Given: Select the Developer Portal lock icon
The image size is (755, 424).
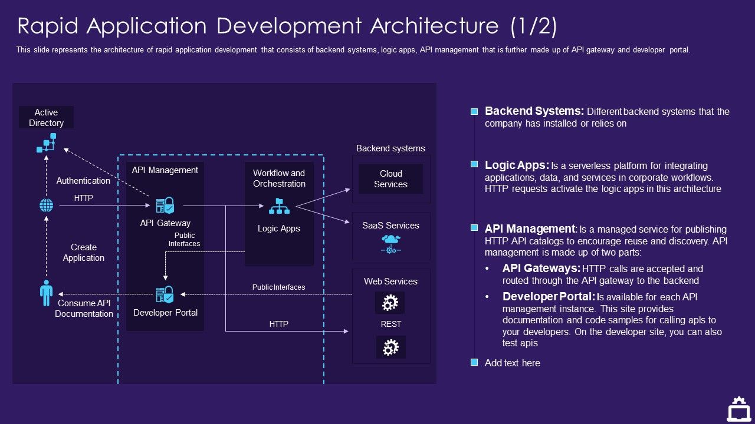Looking at the screenshot, I should (165, 294).
